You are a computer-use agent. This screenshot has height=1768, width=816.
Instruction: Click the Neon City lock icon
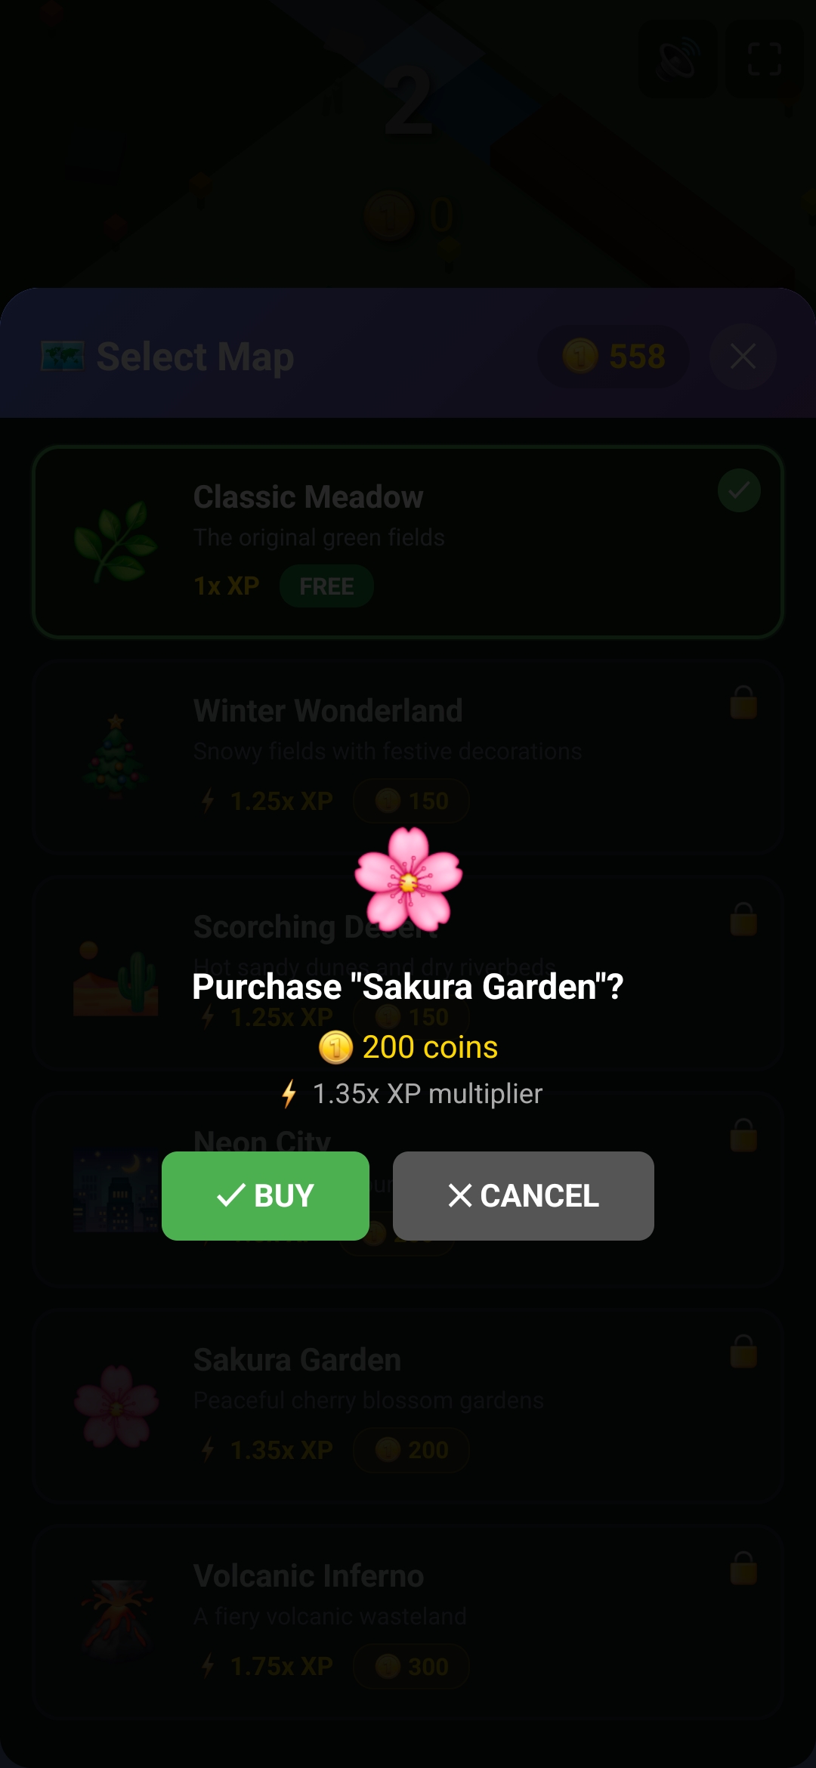pyautogui.click(x=743, y=1135)
